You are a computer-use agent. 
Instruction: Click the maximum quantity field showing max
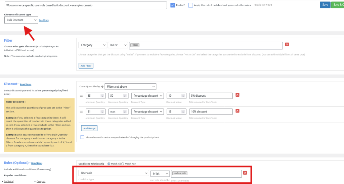point(118,111)
